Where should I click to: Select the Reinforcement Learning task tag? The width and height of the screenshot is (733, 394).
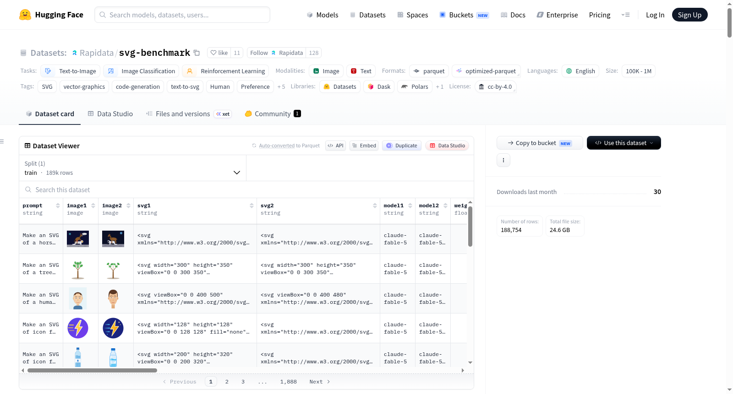click(x=225, y=71)
